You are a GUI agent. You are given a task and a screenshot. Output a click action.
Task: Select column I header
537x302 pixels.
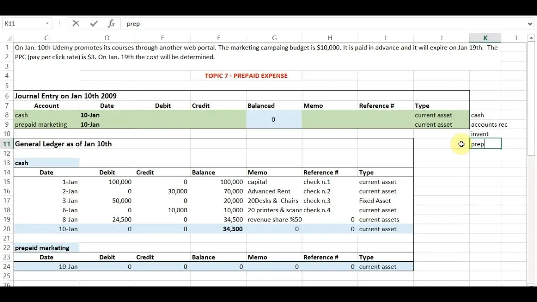386,38
